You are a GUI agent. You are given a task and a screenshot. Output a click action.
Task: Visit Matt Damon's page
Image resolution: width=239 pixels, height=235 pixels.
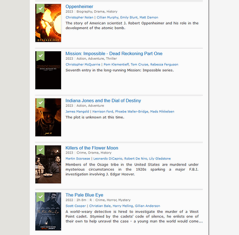pyautogui.click(x=149, y=17)
